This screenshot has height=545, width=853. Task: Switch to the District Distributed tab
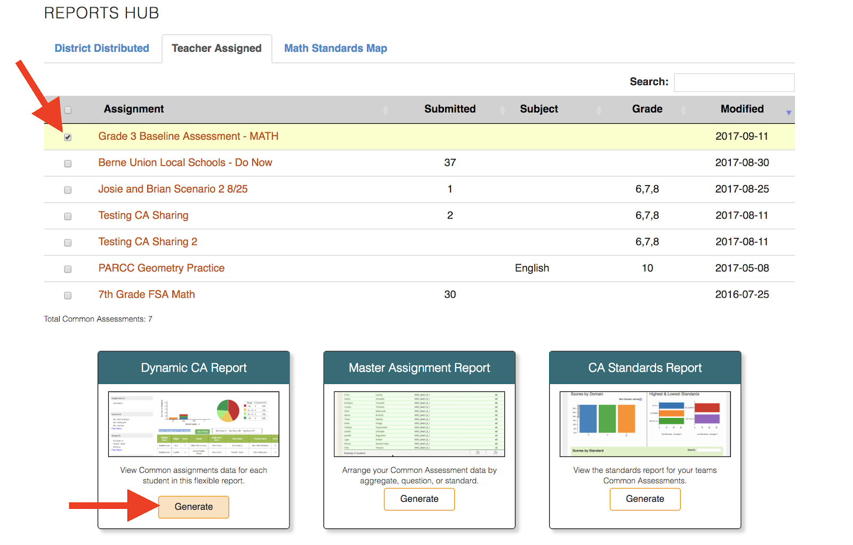pos(102,49)
